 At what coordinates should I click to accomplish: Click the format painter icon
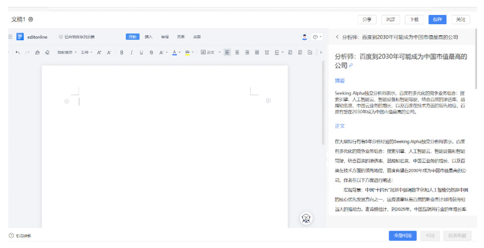(x=37, y=53)
